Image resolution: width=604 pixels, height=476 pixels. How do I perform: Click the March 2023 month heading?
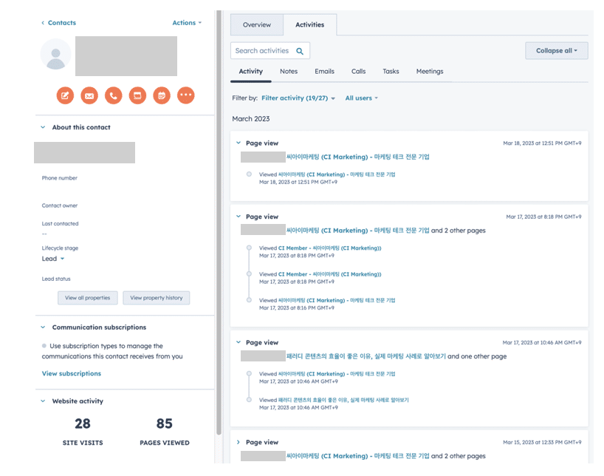251,119
